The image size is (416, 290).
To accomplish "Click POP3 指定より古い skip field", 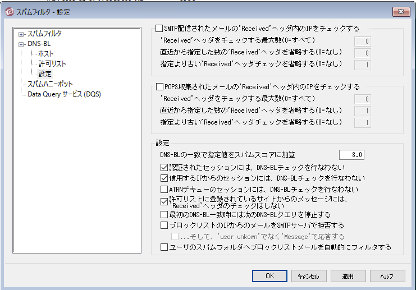I will click(x=363, y=123).
